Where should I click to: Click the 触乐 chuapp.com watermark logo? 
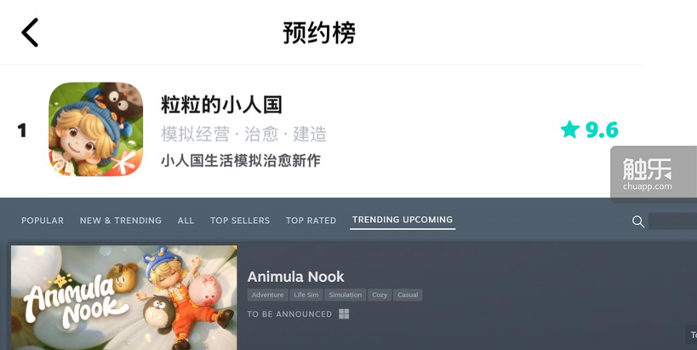click(x=653, y=174)
